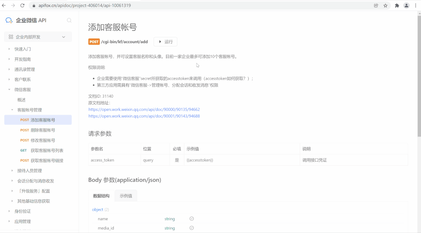
Task: Open the link ending in 94662
Action: pyautogui.click(x=144, y=109)
